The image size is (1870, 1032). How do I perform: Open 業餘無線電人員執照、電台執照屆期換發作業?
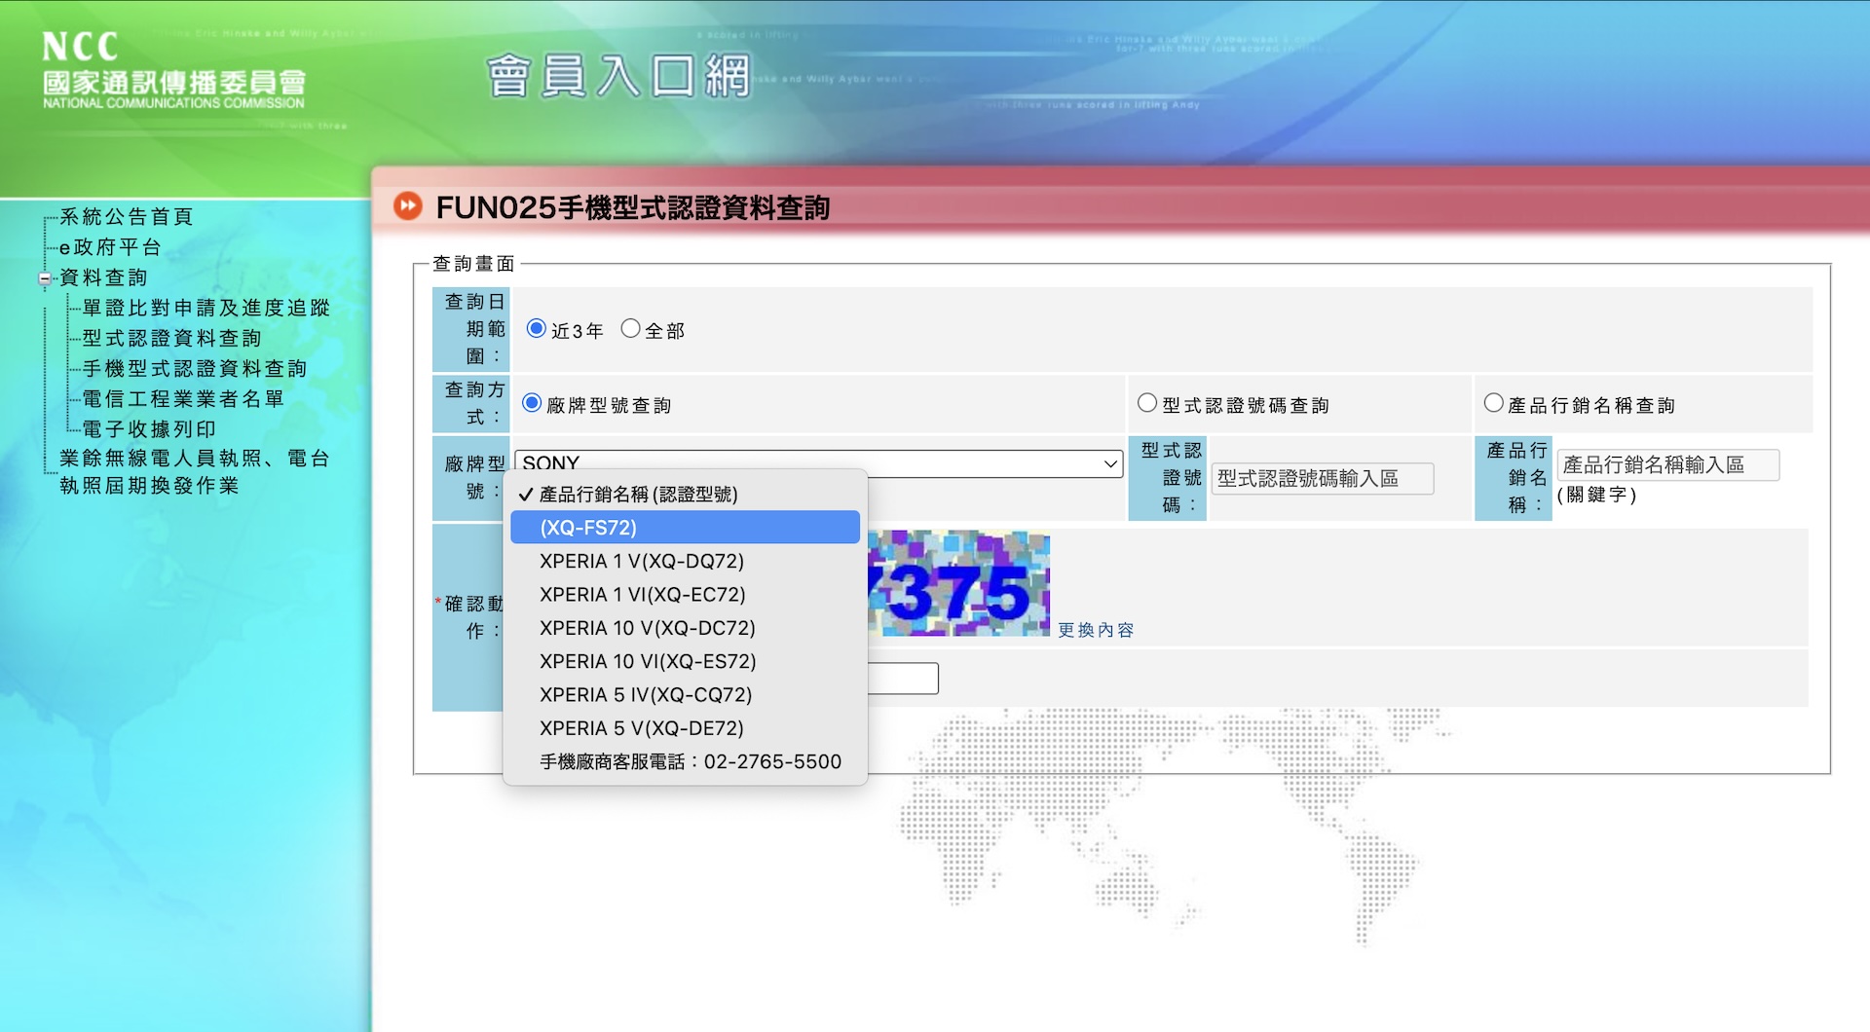pyautogui.click(x=195, y=471)
